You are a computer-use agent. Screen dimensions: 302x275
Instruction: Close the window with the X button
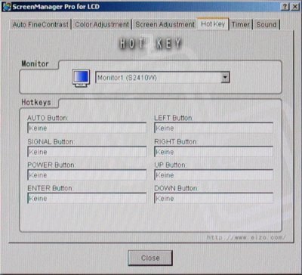(294, 7)
